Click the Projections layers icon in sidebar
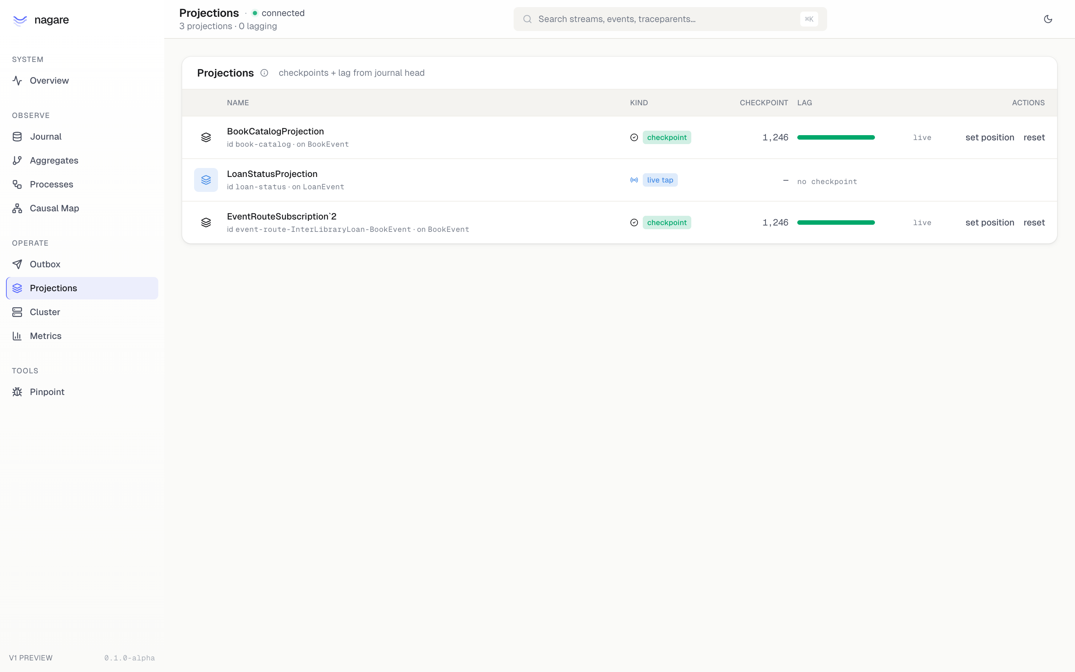1075x672 pixels. [17, 289]
